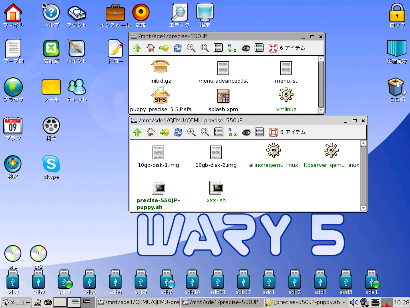Click scrollbar in QEMU-precise-550JP window
This screenshot has height=308, width=410.
pyautogui.click(x=364, y=176)
